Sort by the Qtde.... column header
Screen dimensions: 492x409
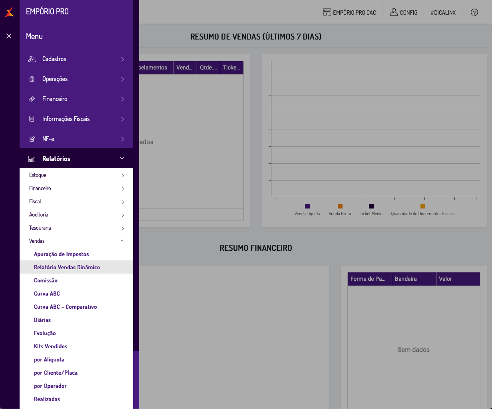[209, 68]
